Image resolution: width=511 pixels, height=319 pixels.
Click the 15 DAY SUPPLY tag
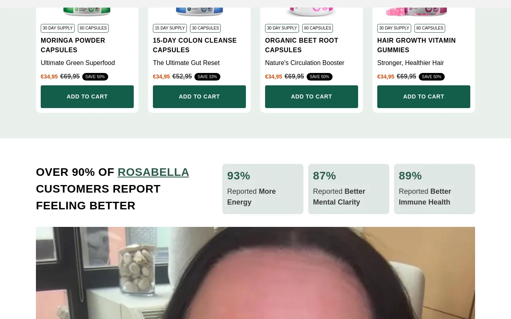point(170,28)
